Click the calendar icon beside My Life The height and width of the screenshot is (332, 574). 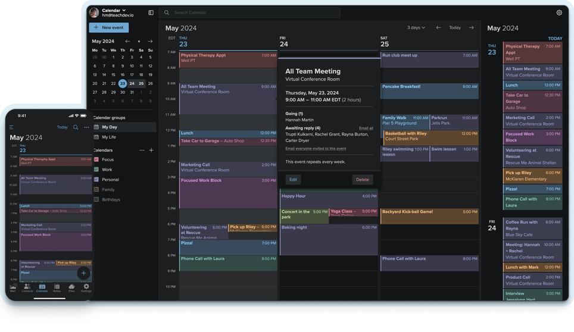tap(96, 137)
